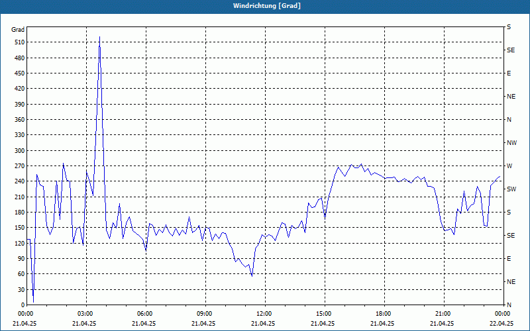530x331 pixels.
Task: Select the 0 y-axis value
Action: click(x=23, y=305)
